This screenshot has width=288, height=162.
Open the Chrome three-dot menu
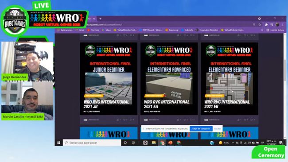click(x=283, y=25)
